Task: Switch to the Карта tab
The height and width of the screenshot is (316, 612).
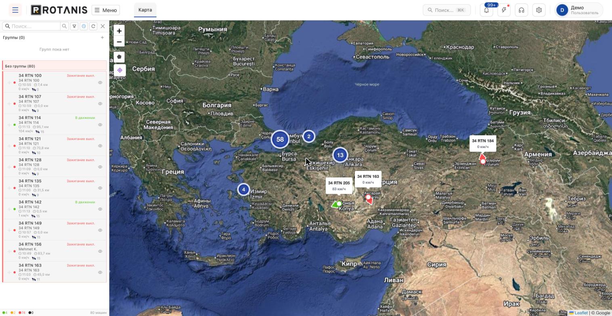Action: click(x=145, y=10)
